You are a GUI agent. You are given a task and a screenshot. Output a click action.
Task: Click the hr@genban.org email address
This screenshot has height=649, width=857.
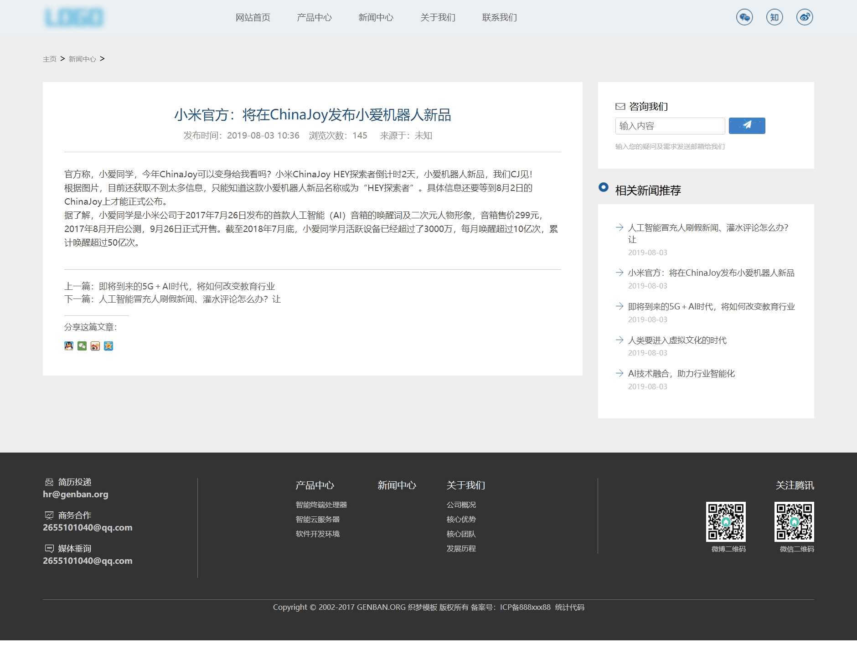pyautogui.click(x=76, y=494)
